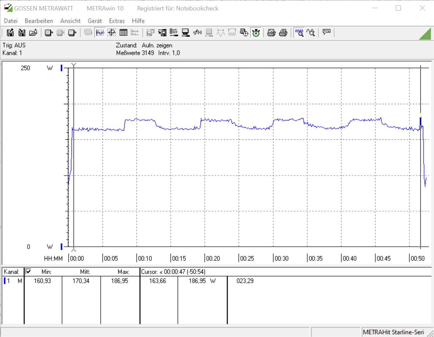
Task: Click the cursor difference value 023,29
Action: (245, 281)
